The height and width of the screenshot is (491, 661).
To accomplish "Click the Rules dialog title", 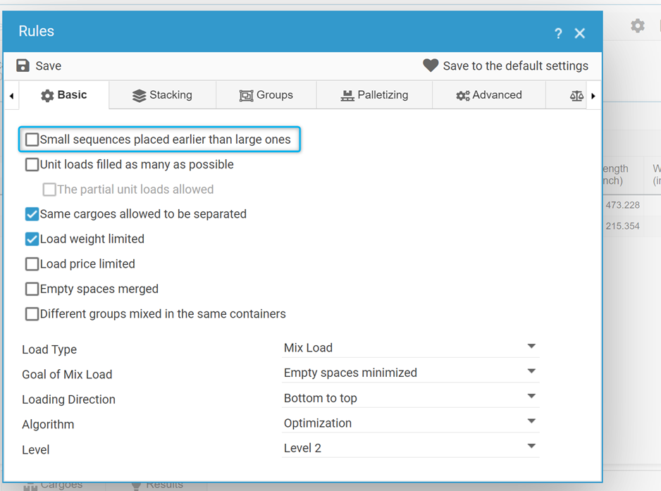I will click(36, 31).
